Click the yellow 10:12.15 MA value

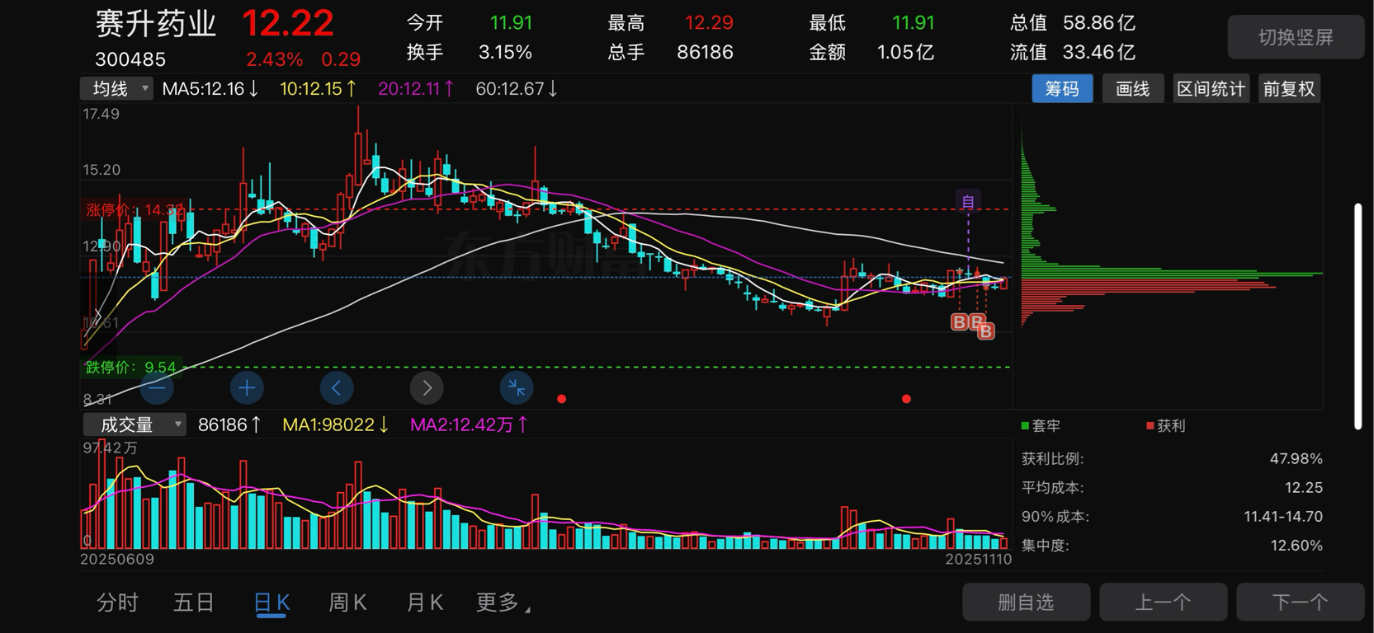point(318,88)
